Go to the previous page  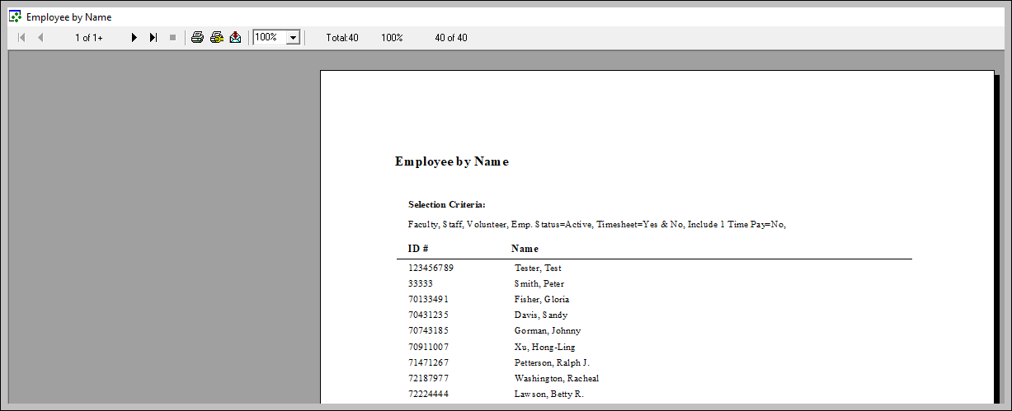click(x=40, y=38)
